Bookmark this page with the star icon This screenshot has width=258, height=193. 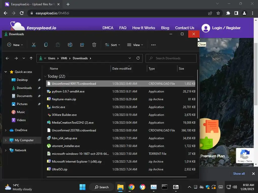tap(218, 13)
